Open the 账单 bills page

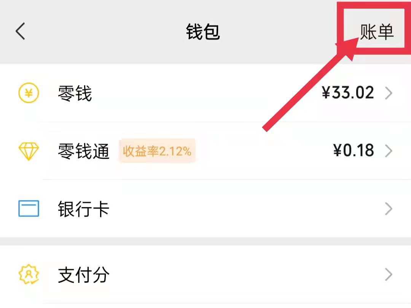coord(376,32)
